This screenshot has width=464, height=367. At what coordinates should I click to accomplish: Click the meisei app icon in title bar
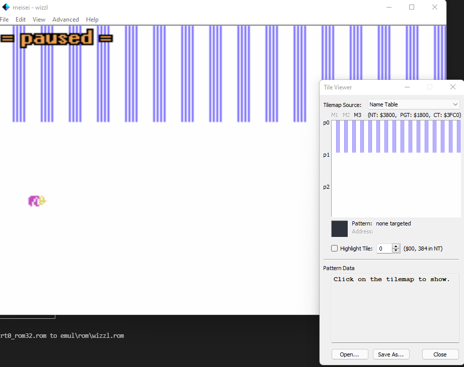click(x=6, y=7)
